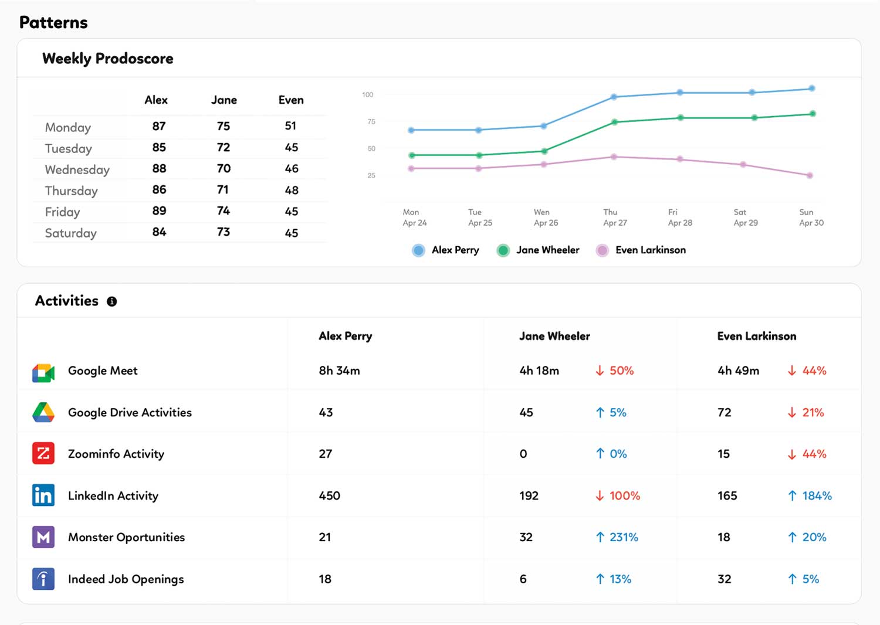Click Even's 184% LinkedIn change
Image resolution: width=880 pixels, height=625 pixels.
(816, 496)
